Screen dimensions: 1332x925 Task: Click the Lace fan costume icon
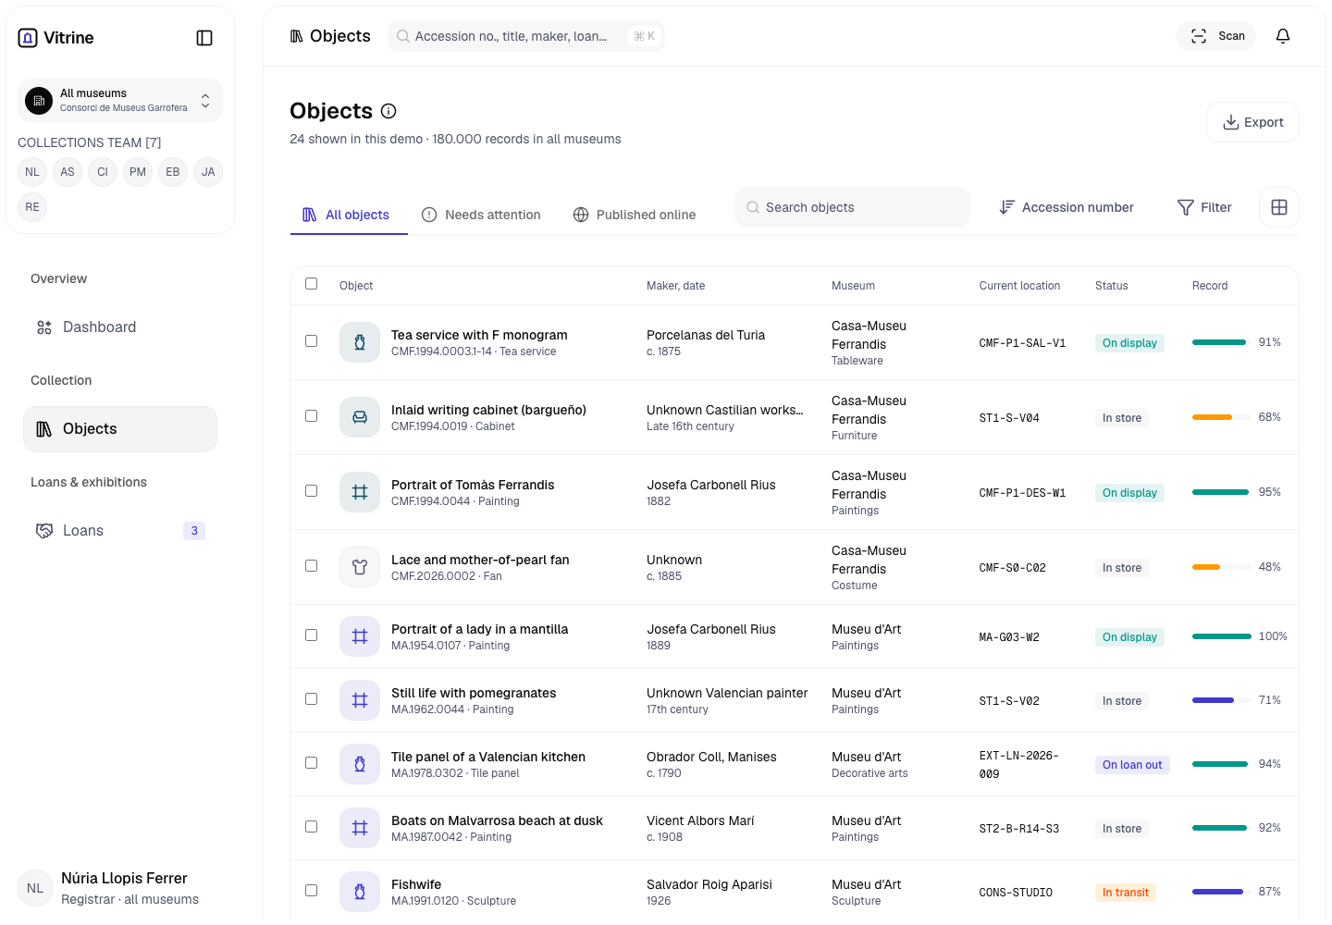pyautogui.click(x=360, y=567)
